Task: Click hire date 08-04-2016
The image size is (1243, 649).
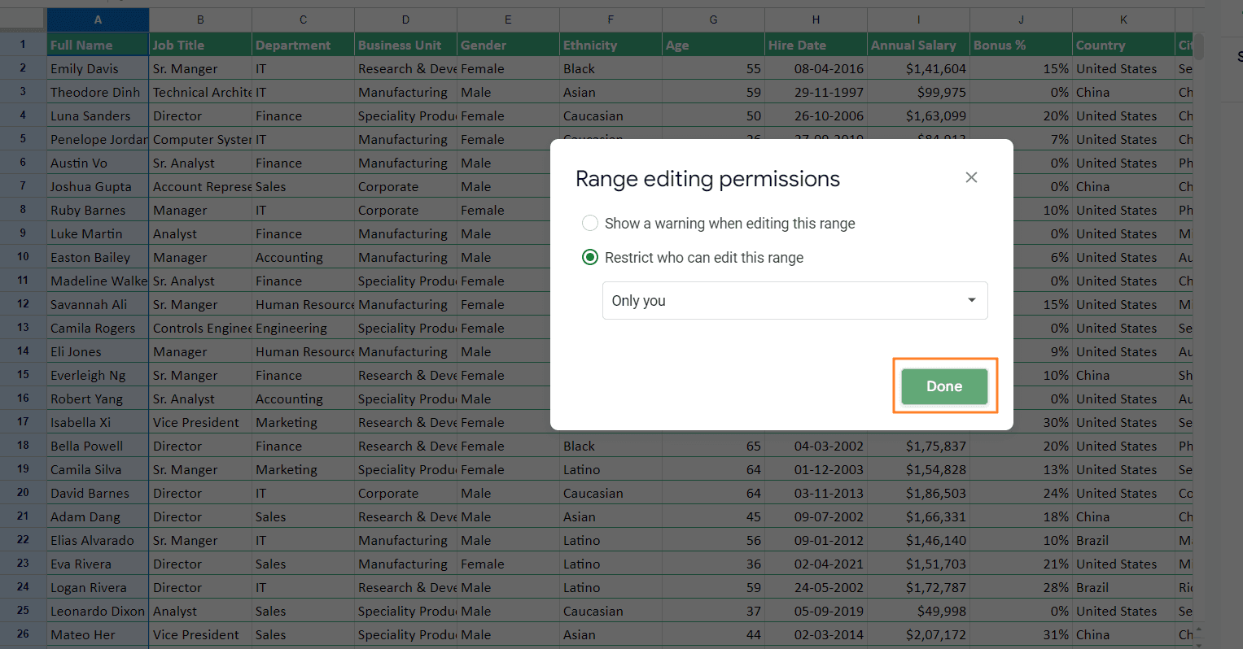Action: pos(816,68)
